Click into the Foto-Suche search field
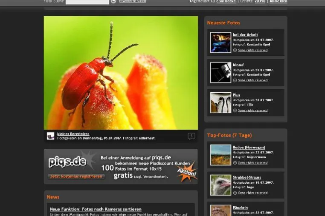 87,2
